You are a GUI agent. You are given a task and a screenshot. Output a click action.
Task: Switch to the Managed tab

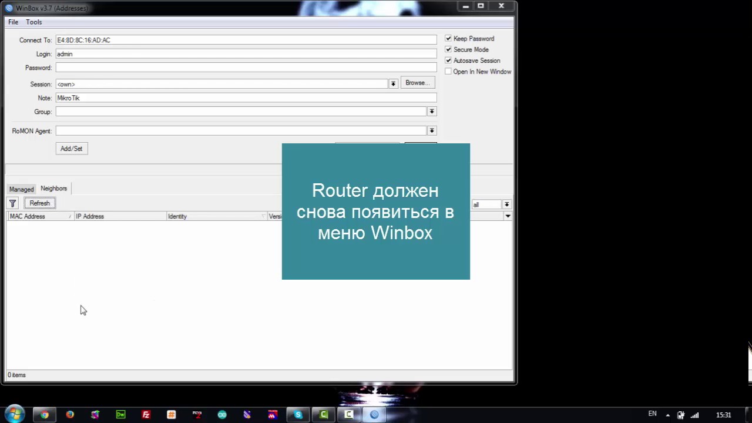(x=21, y=189)
